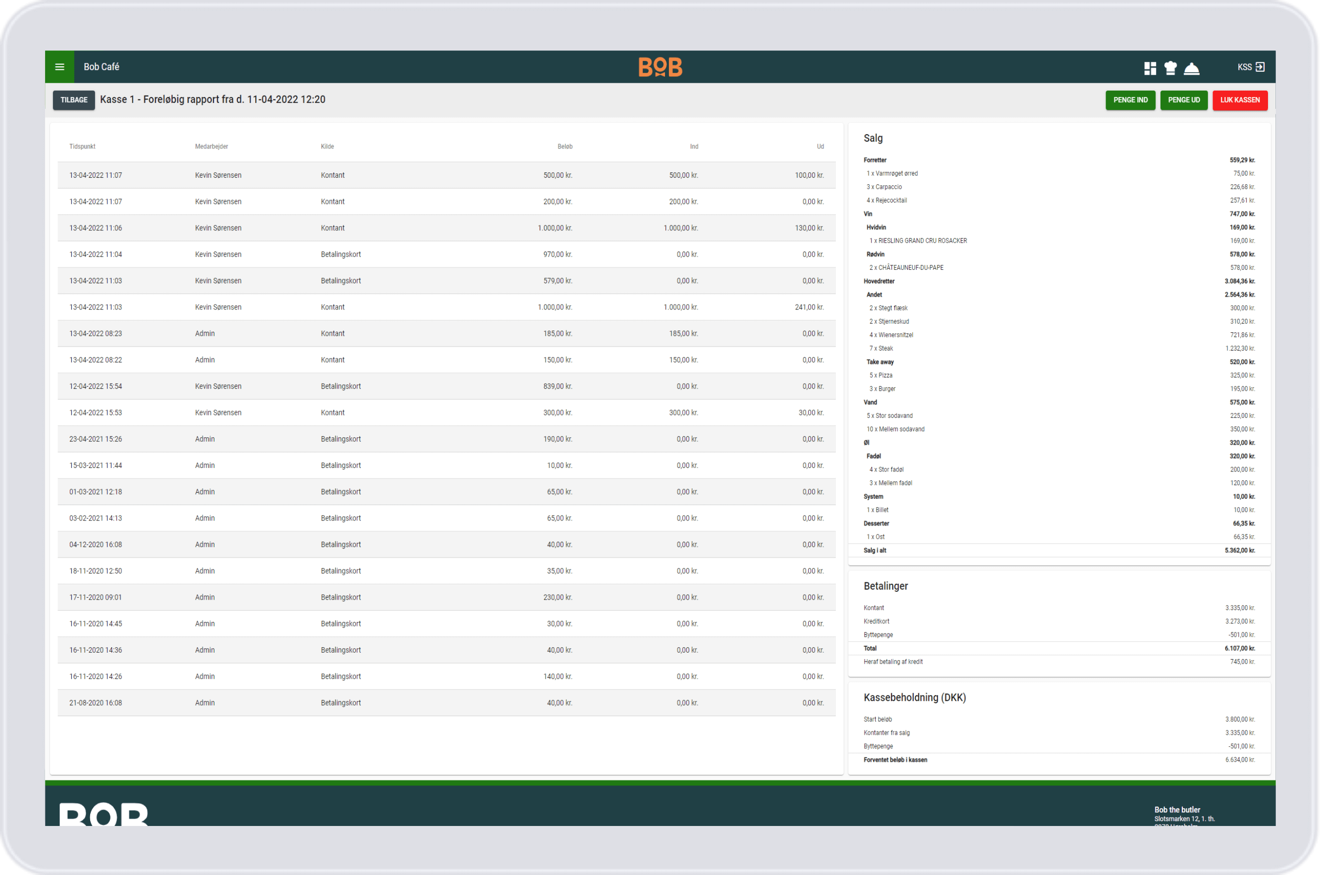Click Bob the butler footer text
This screenshot has width=1321, height=875.
(x=1177, y=810)
